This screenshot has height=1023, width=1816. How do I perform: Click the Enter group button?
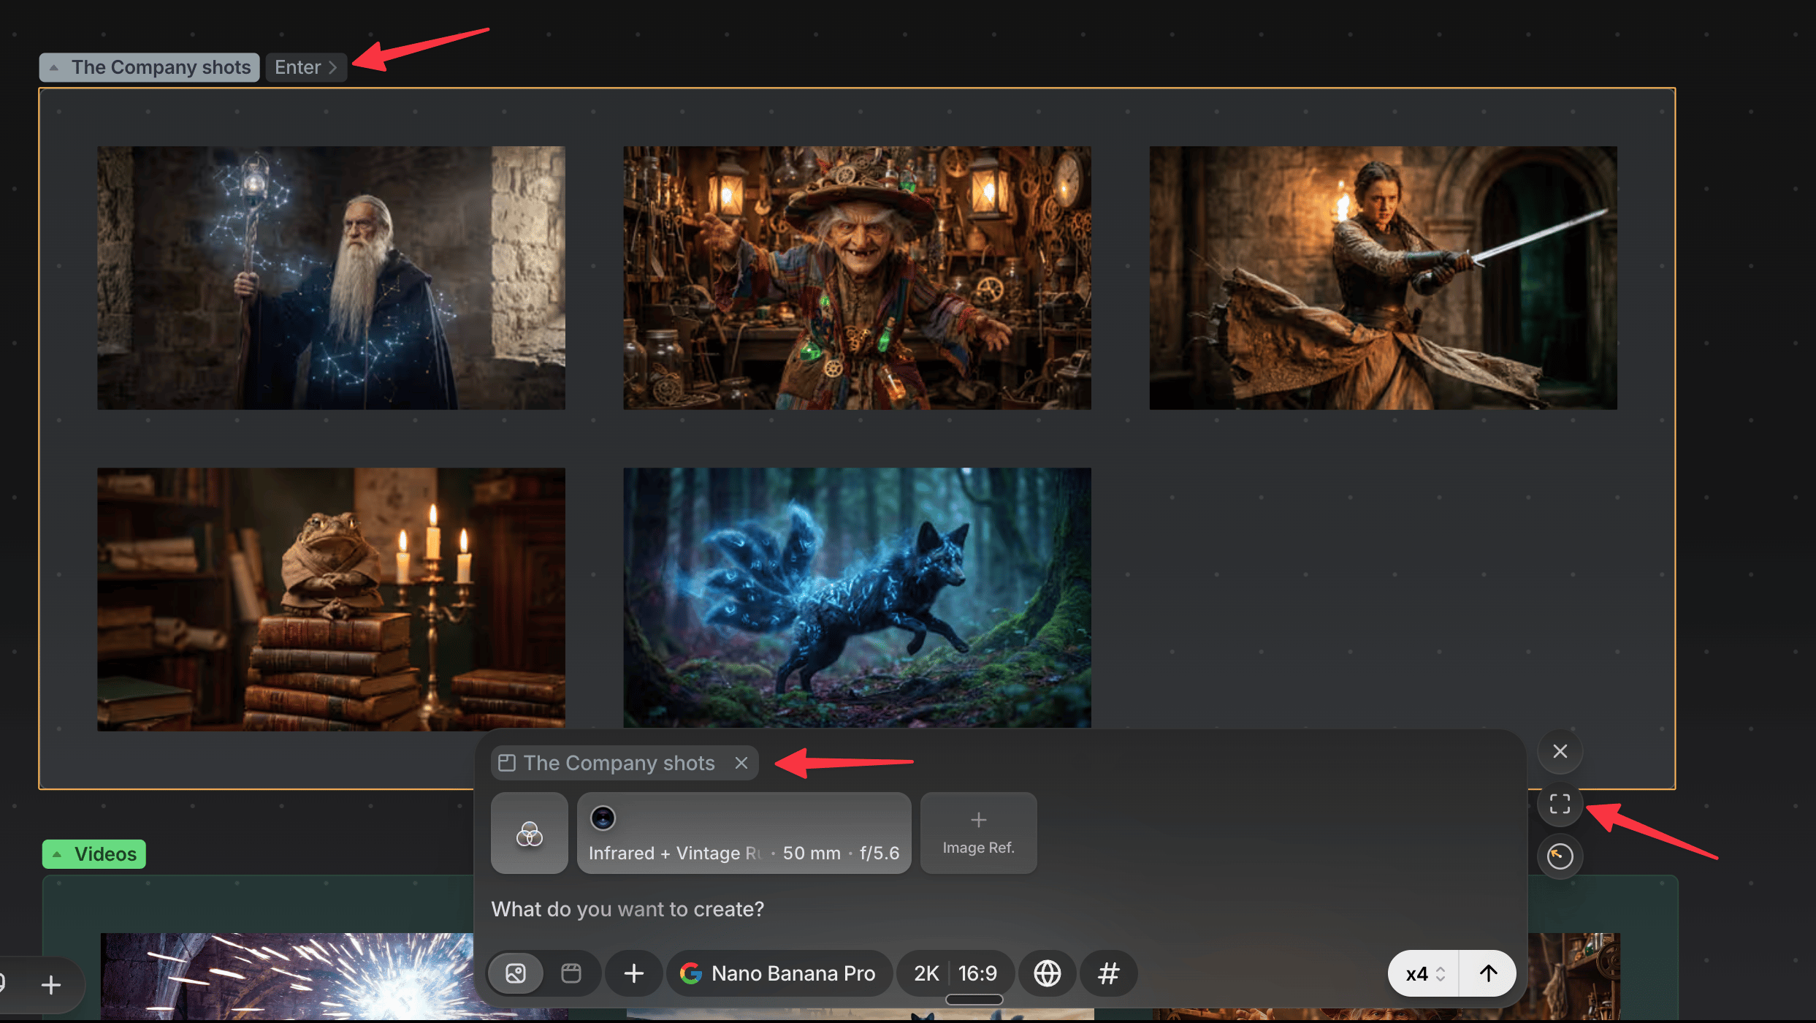pos(306,67)
